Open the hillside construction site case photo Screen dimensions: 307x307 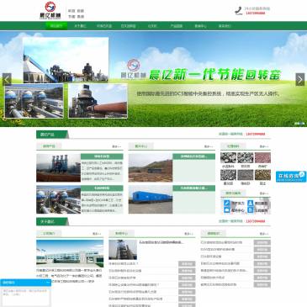point(151,167)
